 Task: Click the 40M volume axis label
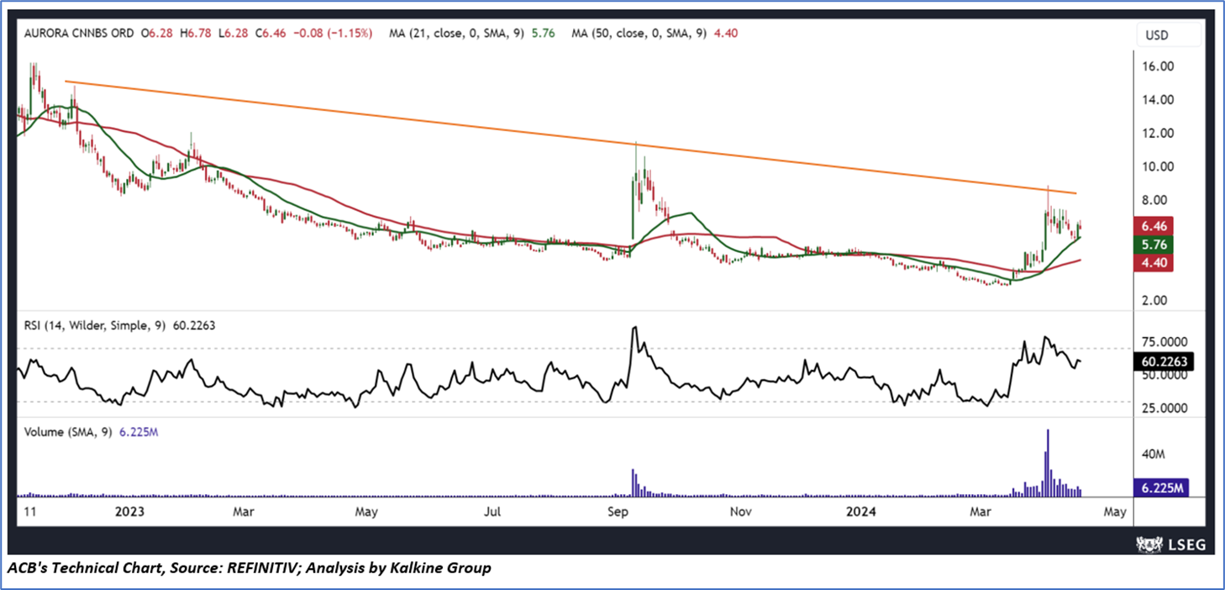click(1152, 455)
